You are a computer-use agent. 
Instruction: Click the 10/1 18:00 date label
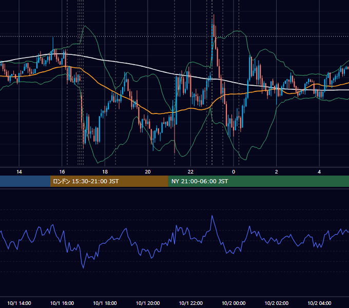[x=105, y=303]
